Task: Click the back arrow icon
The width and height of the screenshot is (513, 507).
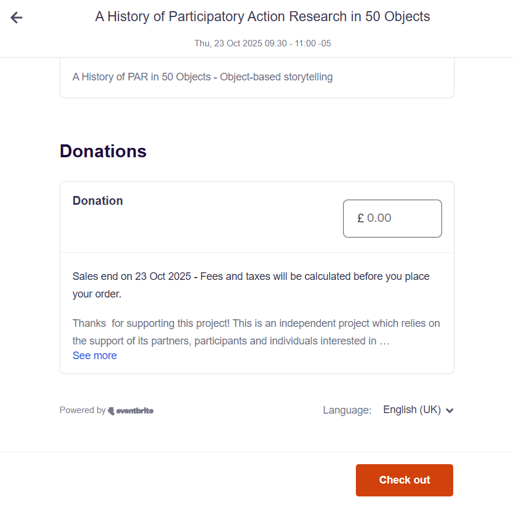Action: point(16,18)
